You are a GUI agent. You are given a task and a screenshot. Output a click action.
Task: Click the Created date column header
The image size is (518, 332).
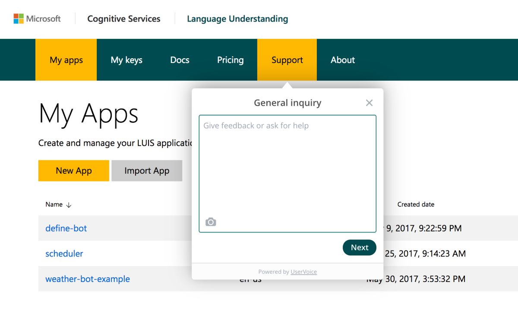pos(416,204)
